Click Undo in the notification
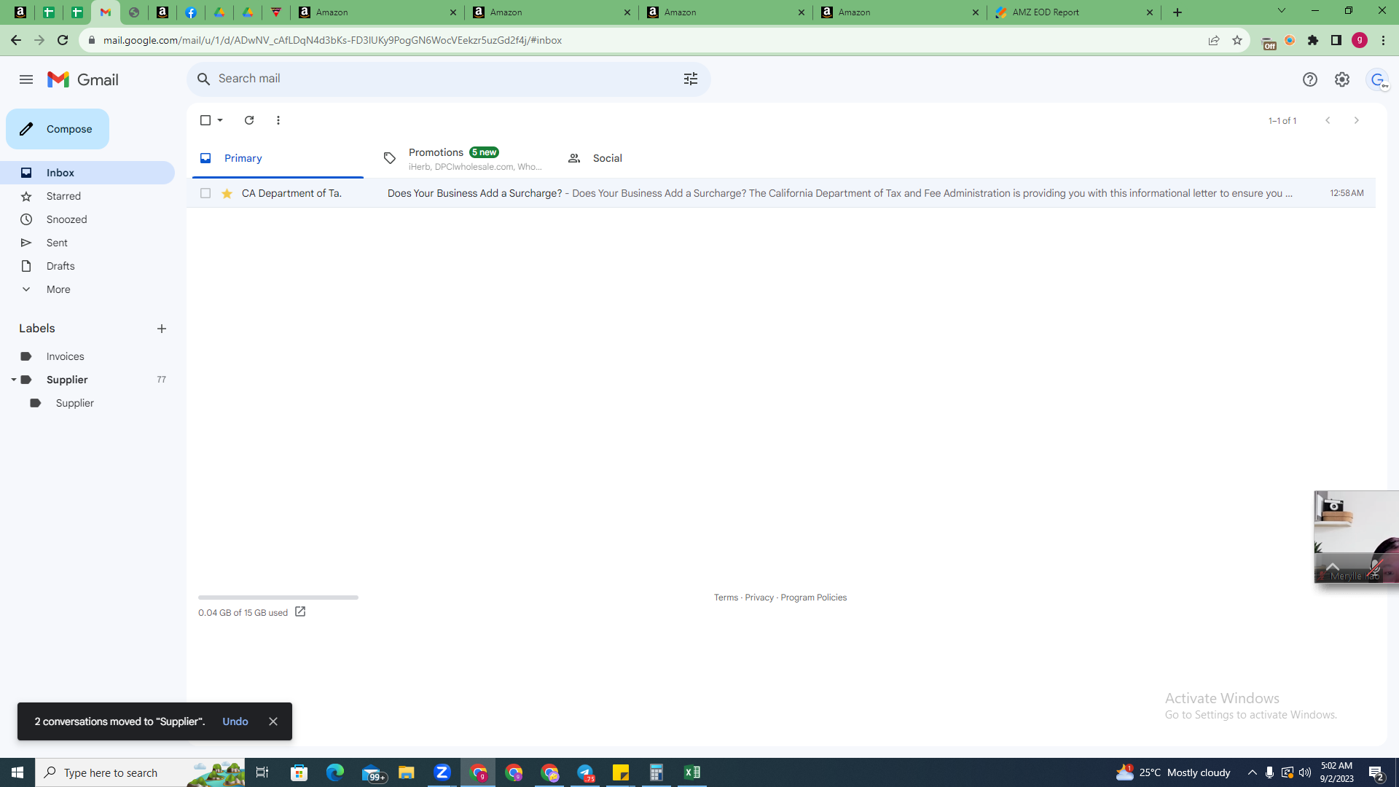1399x787 pixels. 235,721
